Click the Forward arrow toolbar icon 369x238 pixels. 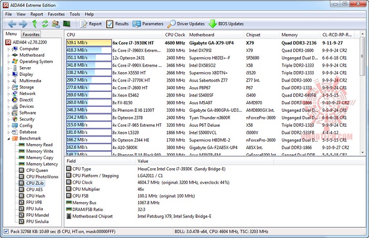pos(23,24)
